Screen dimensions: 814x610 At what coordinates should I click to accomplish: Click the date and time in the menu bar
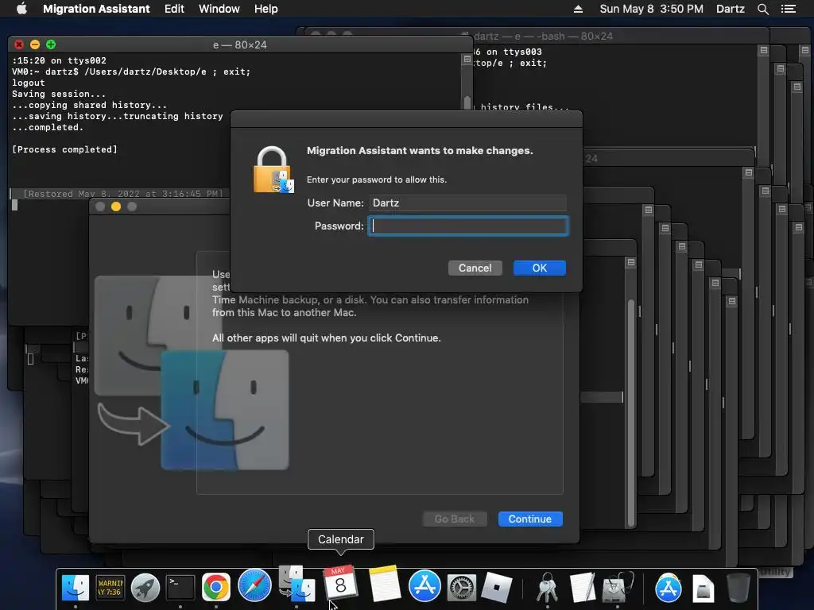point(651,9)
